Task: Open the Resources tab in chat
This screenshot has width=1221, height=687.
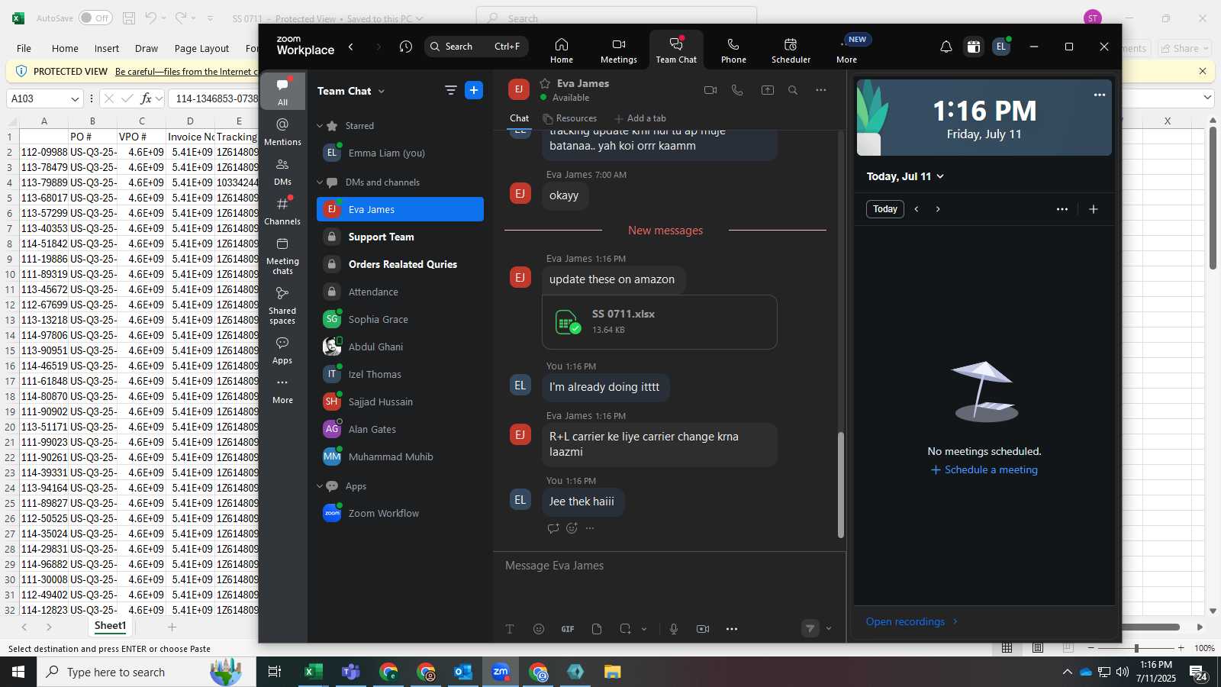Action: pos(570,118)
